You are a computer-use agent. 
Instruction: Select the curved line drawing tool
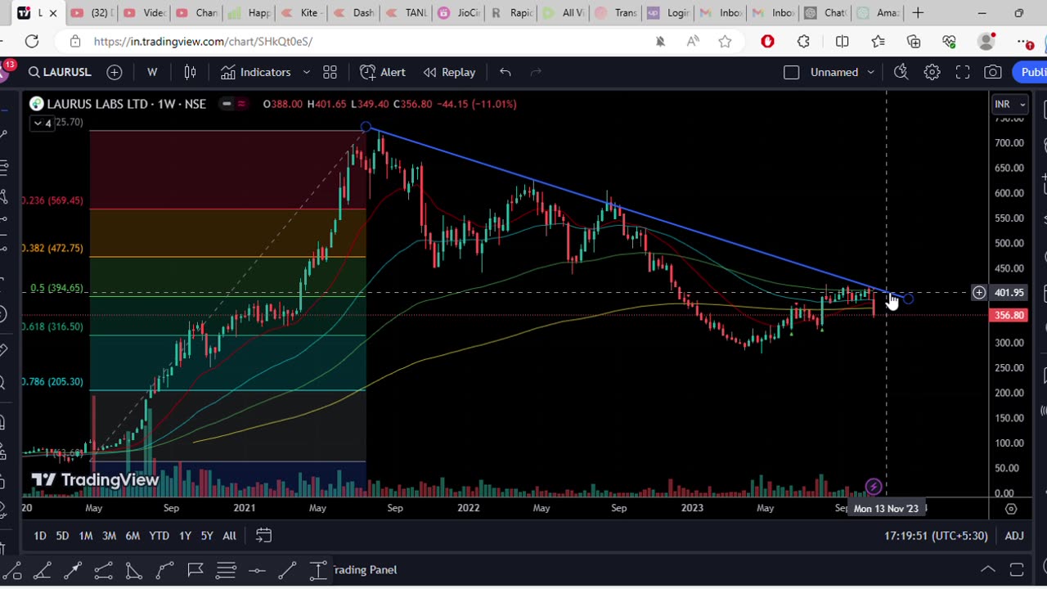(164, 570)
